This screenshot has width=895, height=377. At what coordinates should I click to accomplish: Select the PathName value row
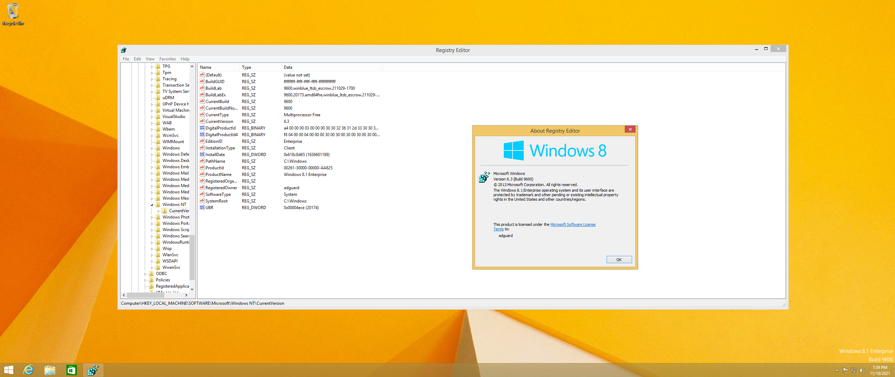pos(290,161)
